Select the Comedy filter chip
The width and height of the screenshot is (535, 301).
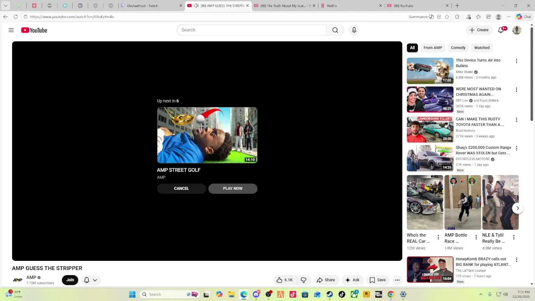click(x=458, y=48)
